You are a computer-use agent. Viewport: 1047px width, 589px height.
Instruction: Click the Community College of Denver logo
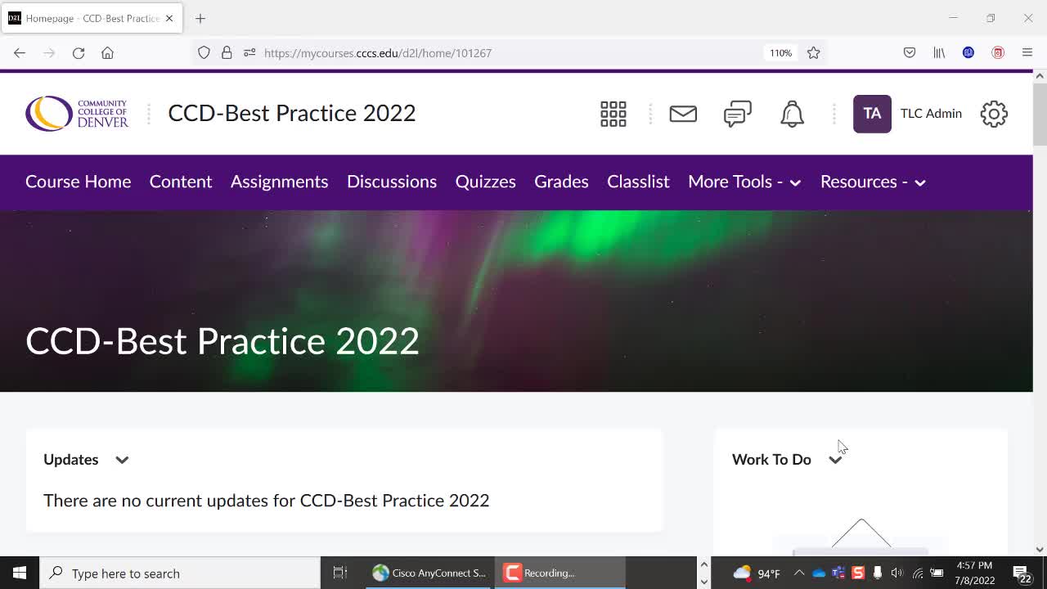click(77, 114)
